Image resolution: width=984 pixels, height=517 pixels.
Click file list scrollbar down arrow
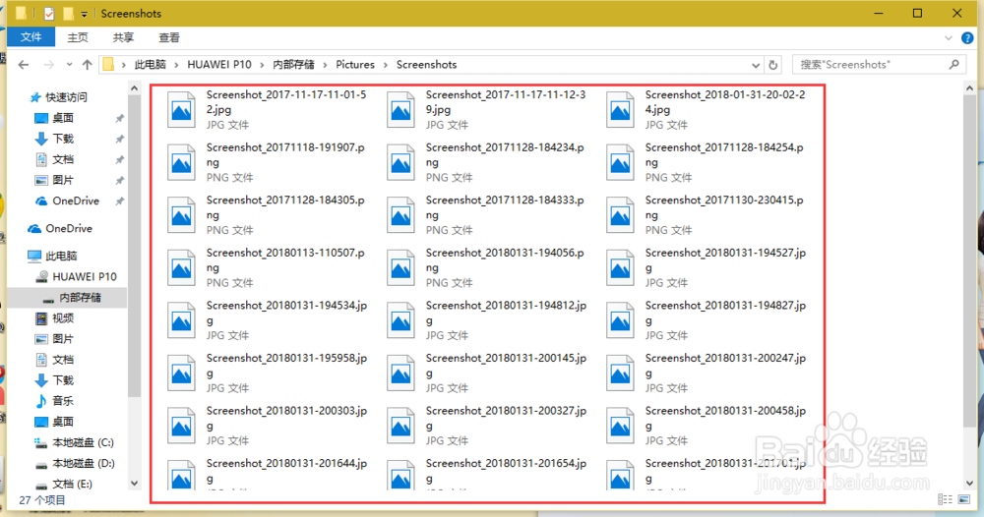969,484
